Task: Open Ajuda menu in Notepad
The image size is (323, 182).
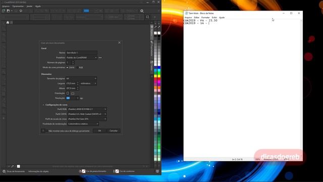Action: (222, 18)
